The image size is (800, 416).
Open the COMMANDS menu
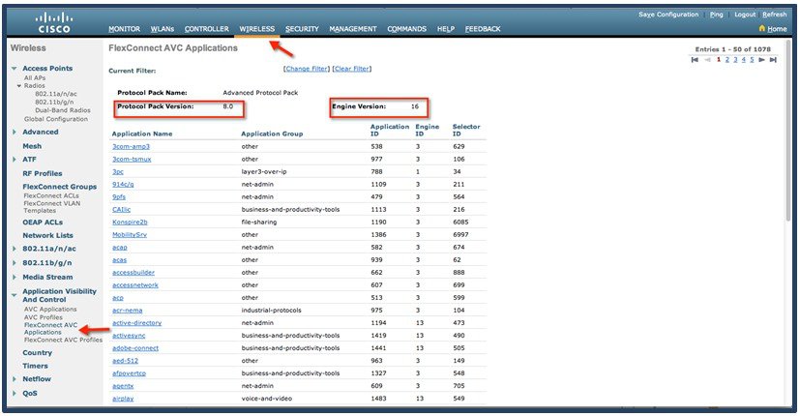pos(406,29)
